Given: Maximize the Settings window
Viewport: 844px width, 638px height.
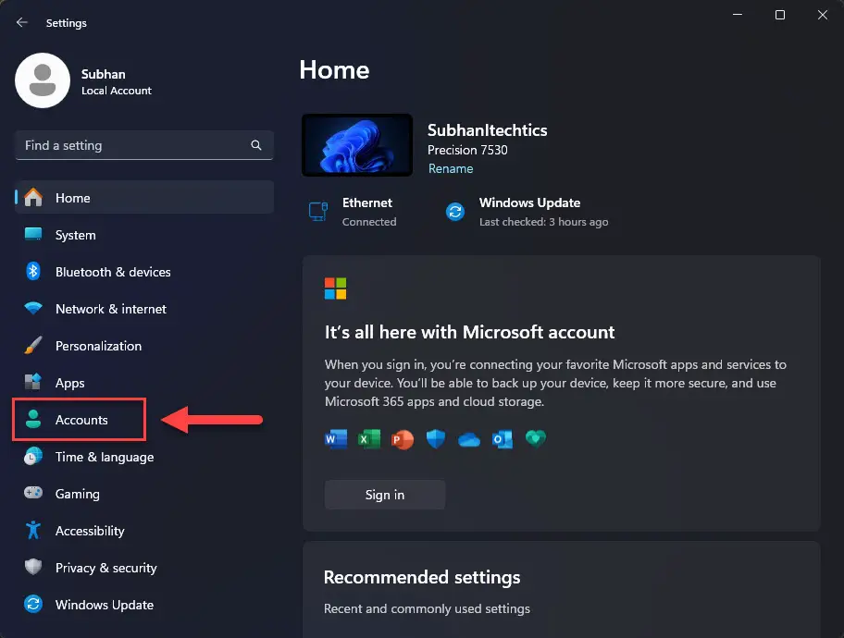Looking at the screenshot, I should pos(780,15).
